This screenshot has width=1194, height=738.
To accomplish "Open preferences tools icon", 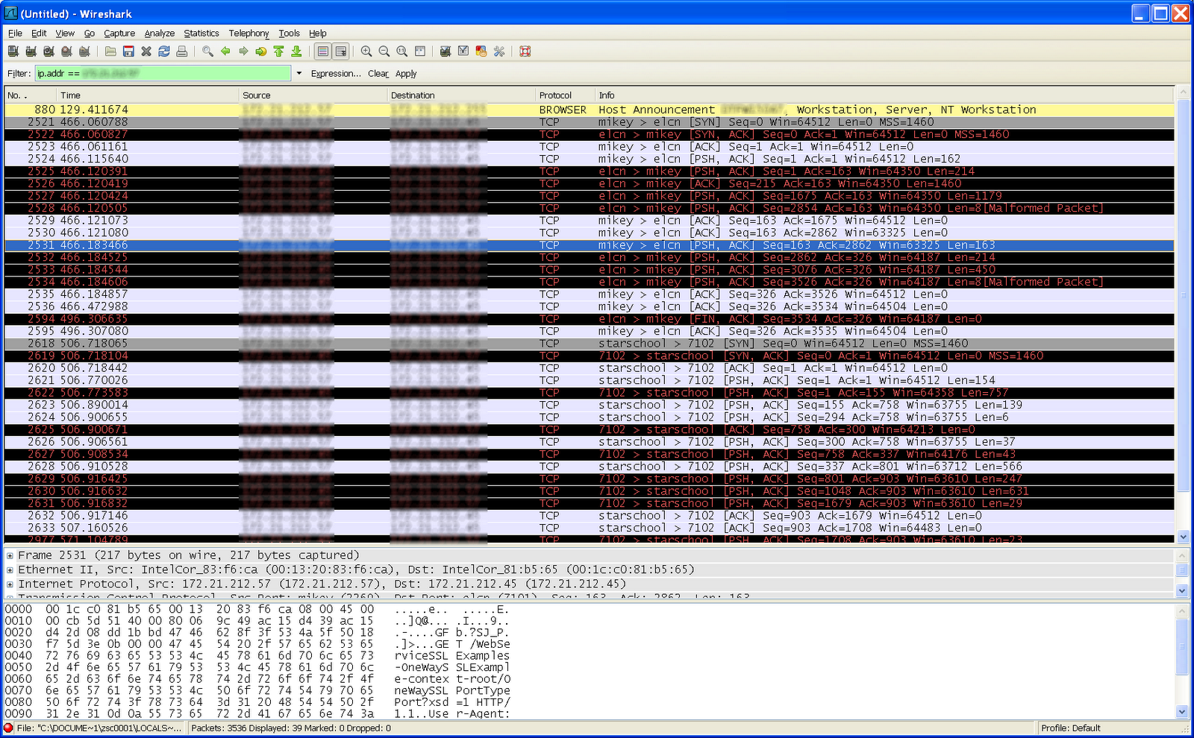I will pos(499,51).
